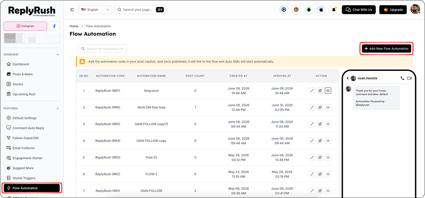Toggle preview eye for RR1 GAIN FOLLOW
The height and width of the screenshot is (198, 425).
point(328,191)
